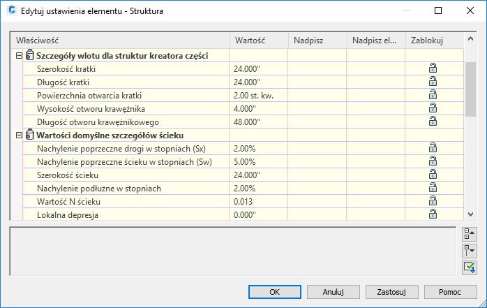
Task: Click the collapse all categories icon
Action: [x=469, y=233]
